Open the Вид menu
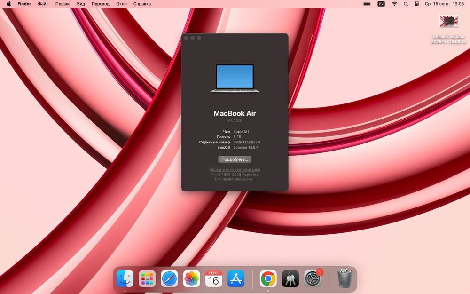 click(81, 4)
